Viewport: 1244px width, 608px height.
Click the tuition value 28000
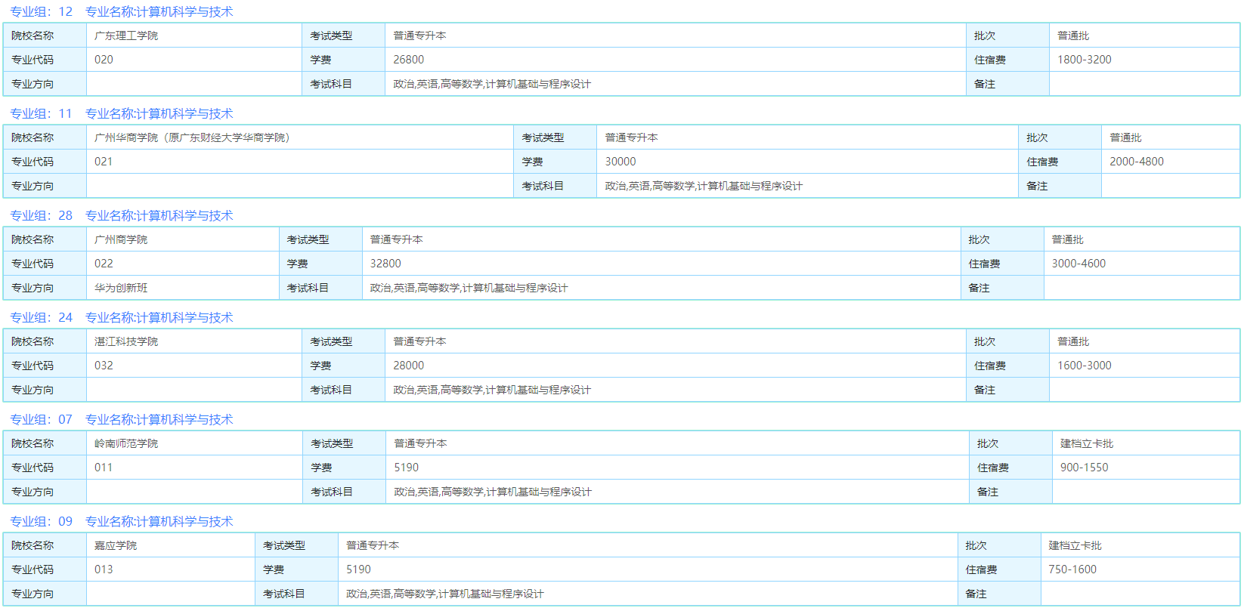coord(409,366)
